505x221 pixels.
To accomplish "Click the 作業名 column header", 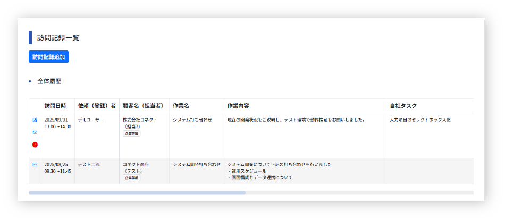I will point(181,106).
